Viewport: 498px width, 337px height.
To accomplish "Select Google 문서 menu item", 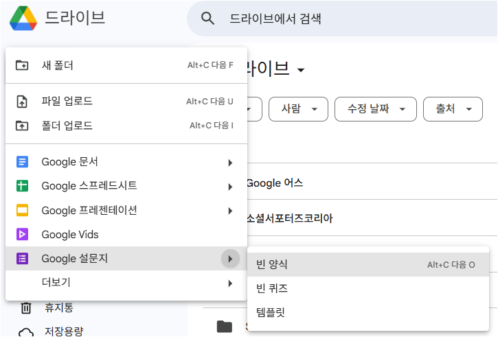I will click(x=126, y=162).
